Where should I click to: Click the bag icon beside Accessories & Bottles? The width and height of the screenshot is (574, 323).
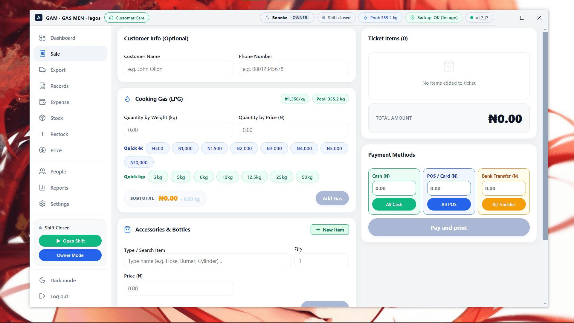[x=127, y=230]
